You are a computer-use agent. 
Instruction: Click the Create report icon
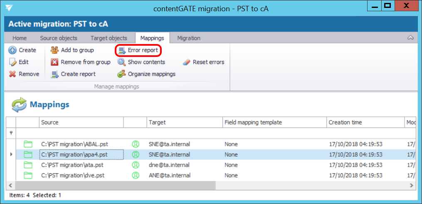point(54,74)
